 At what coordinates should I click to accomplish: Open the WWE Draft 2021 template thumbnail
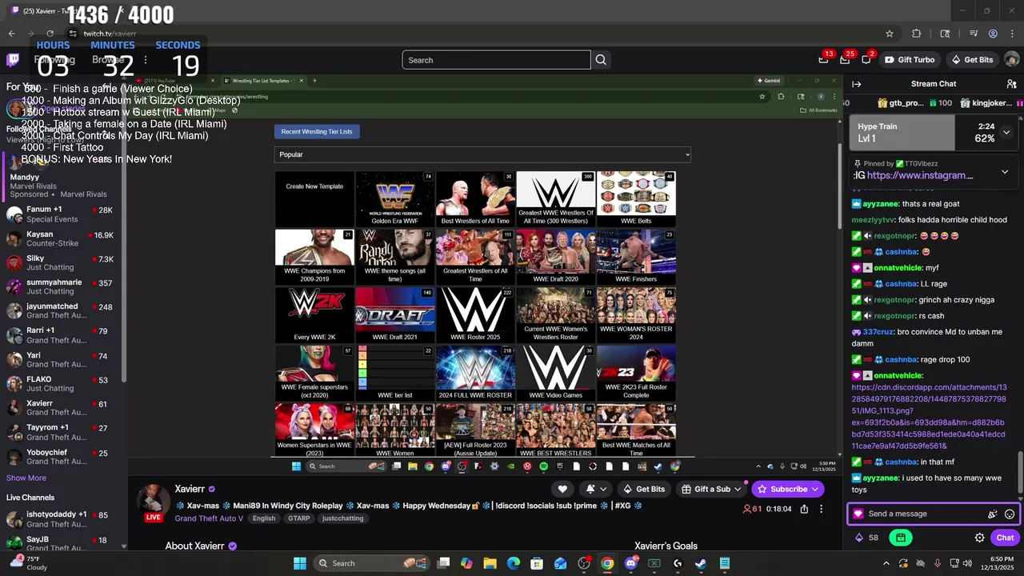(x=394, y=314)
